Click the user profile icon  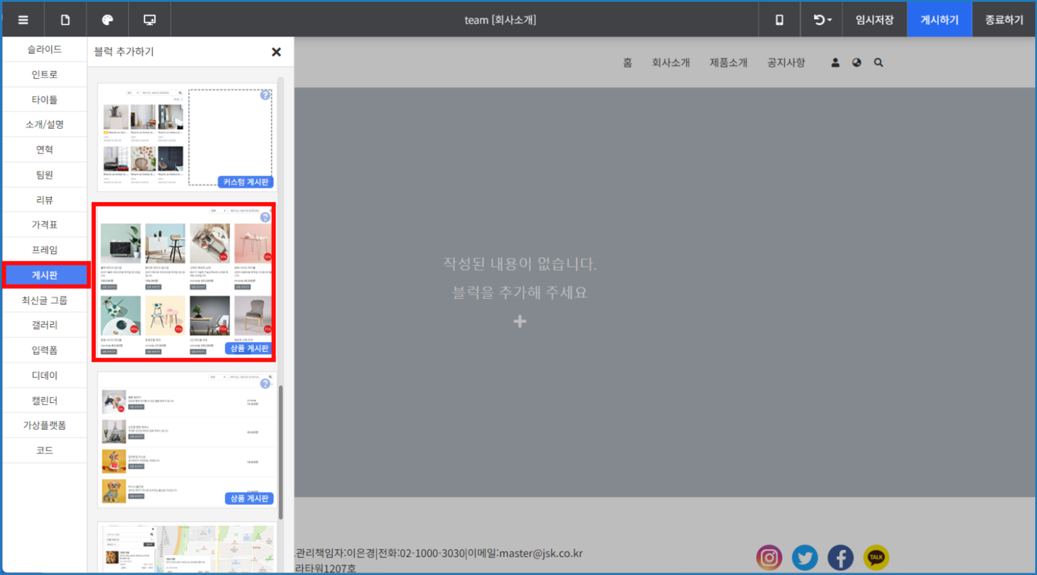pos(835,63)
